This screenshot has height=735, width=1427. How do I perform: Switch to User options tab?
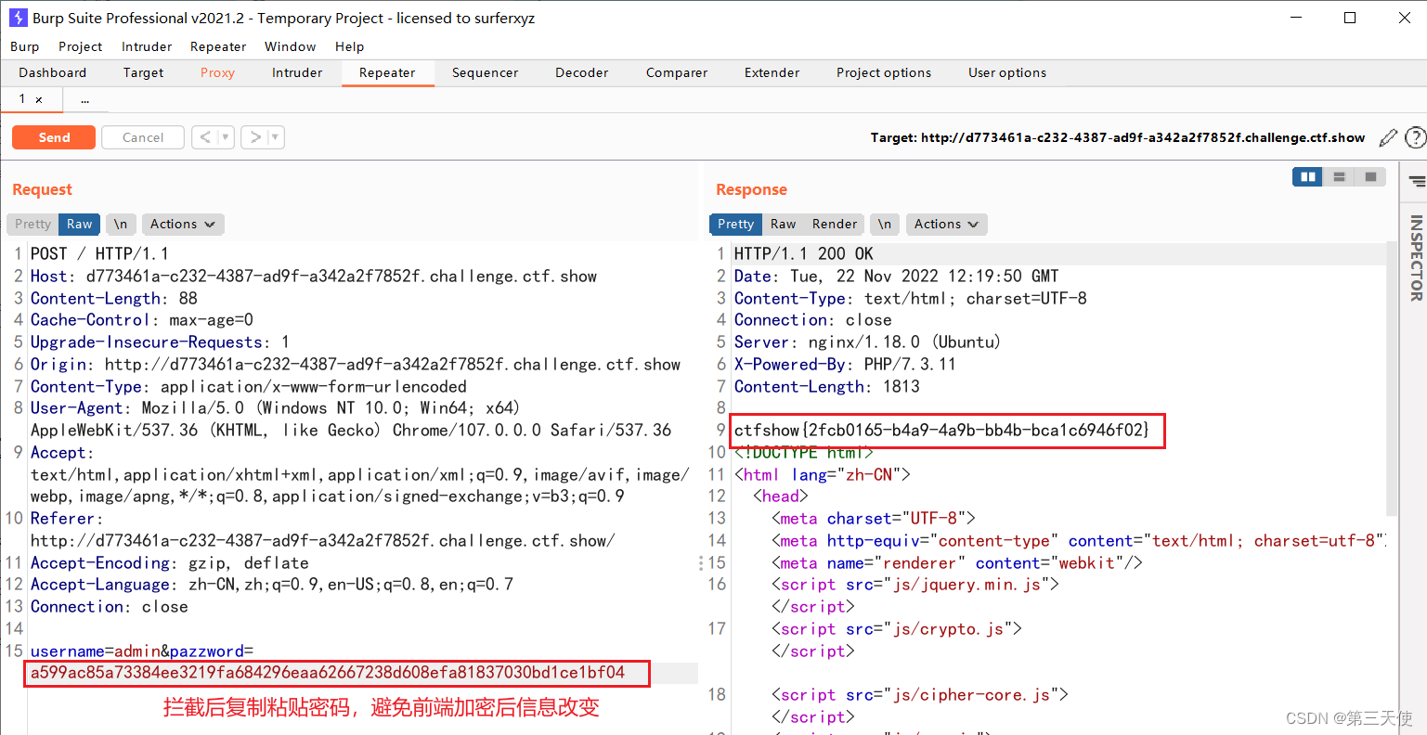[x=1007, y=72]
